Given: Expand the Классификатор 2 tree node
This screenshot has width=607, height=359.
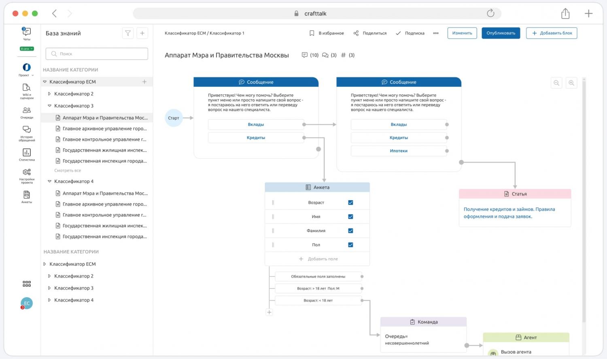Looking at the screenshot, I should point(49,94).
